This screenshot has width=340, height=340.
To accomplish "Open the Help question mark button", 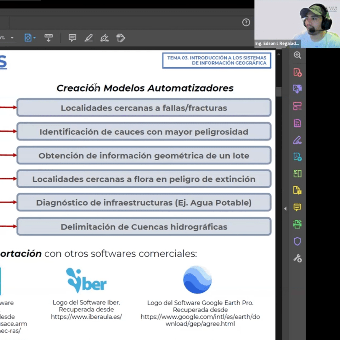I will tap(246, 22).
